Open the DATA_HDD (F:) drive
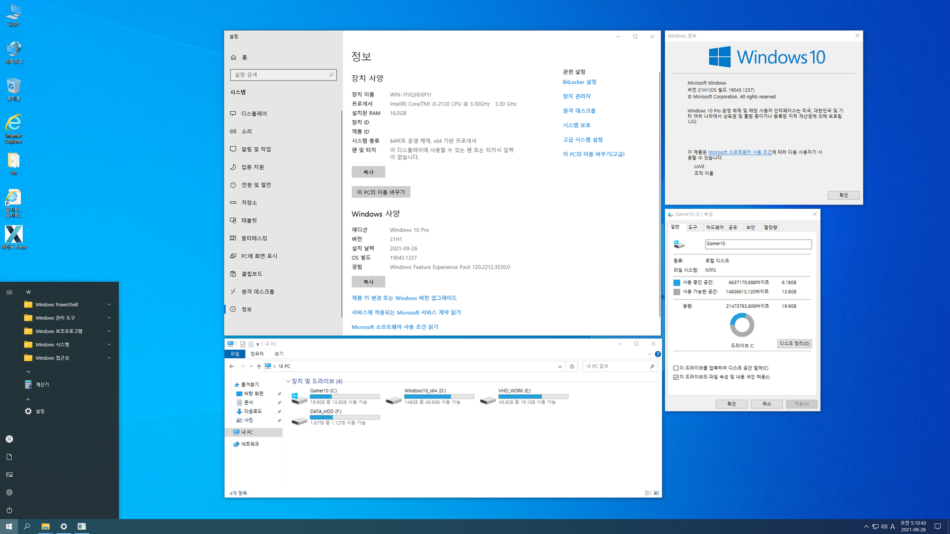This screenshot has width=950, height=534. point(336,417)
